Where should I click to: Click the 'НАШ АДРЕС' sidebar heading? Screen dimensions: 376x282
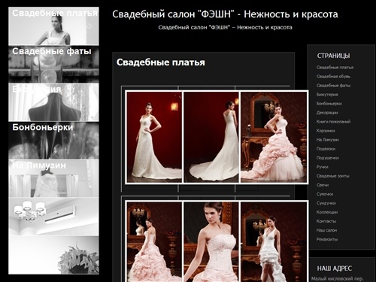(x=335, y=268)
